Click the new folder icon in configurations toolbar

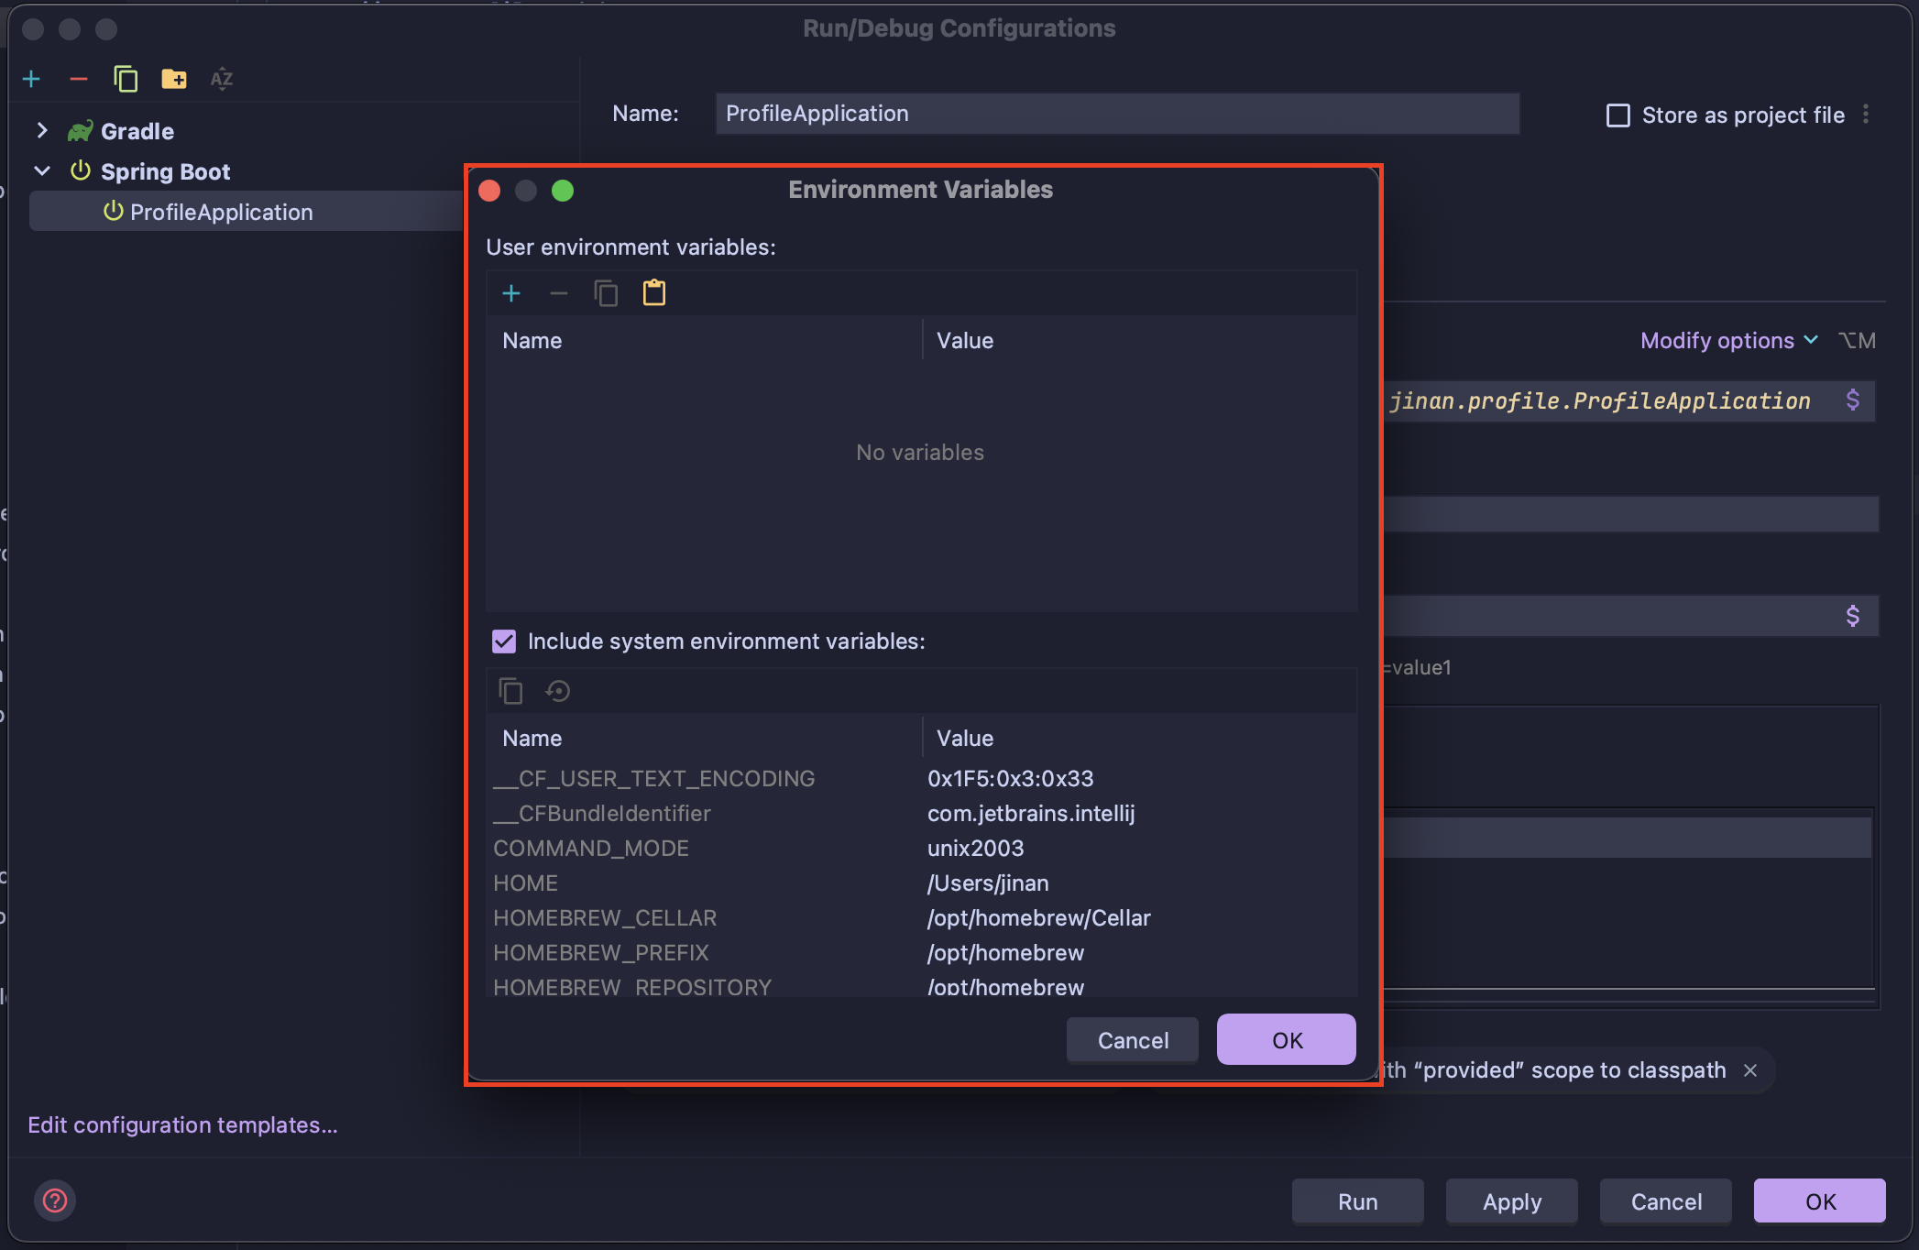point(173,79)
